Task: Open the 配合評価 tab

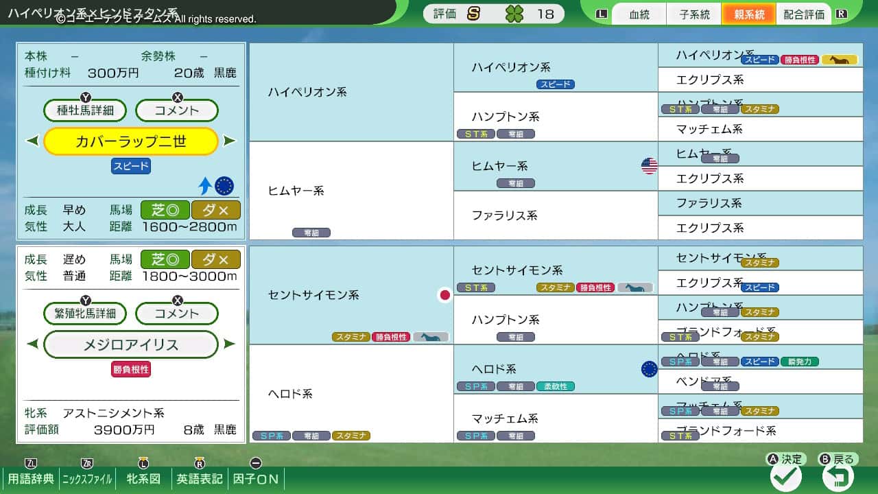Action: (803, 14)
